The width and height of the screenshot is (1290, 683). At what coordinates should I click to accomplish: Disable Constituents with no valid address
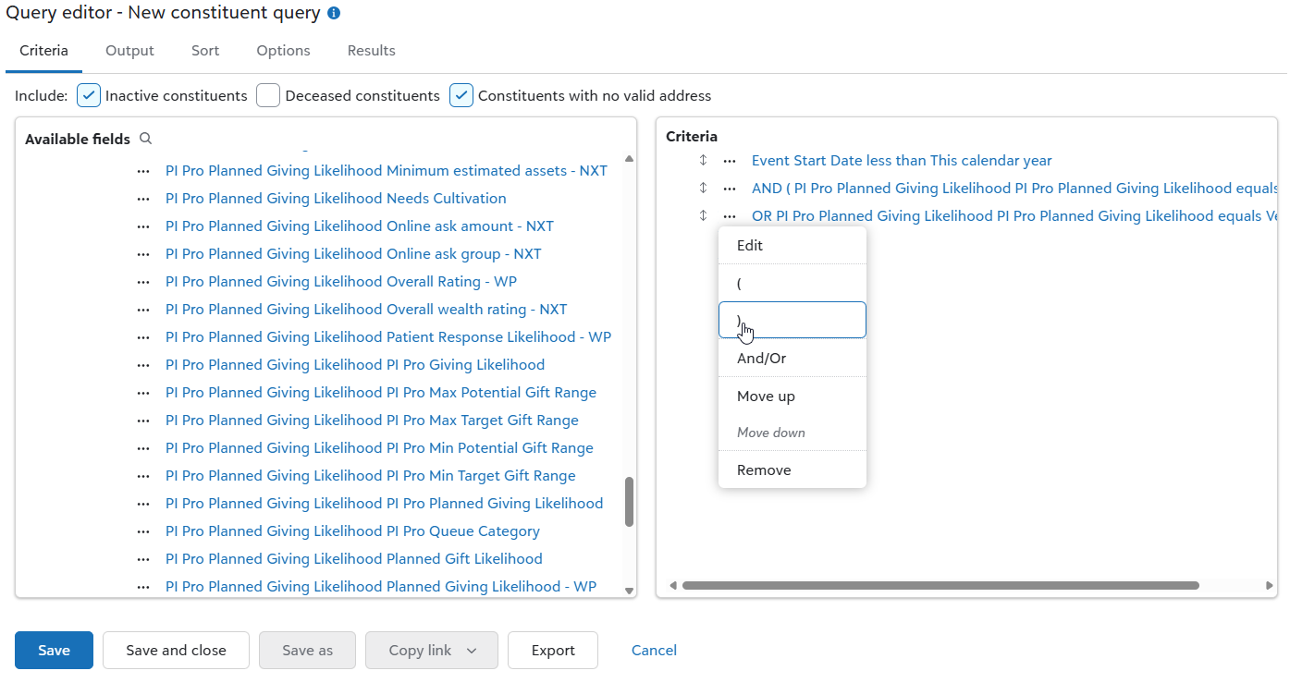[461, 94]
